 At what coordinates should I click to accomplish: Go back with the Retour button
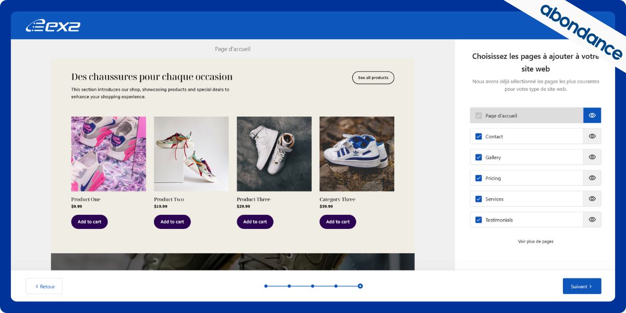click(44, 286)
